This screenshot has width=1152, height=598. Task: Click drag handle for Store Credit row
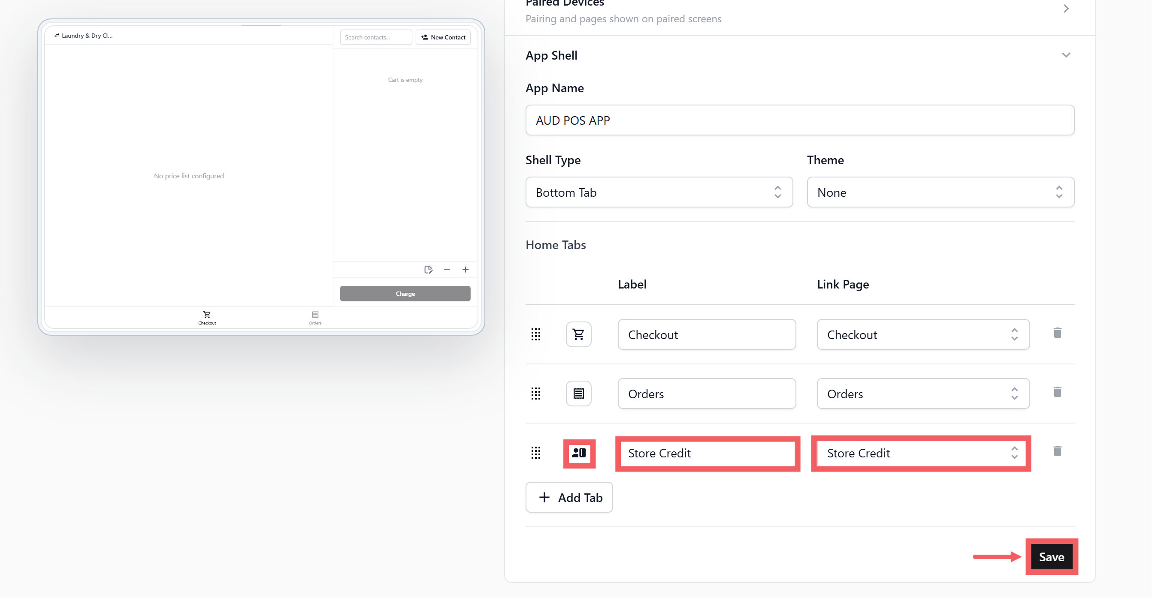click(x=536, y=453)
